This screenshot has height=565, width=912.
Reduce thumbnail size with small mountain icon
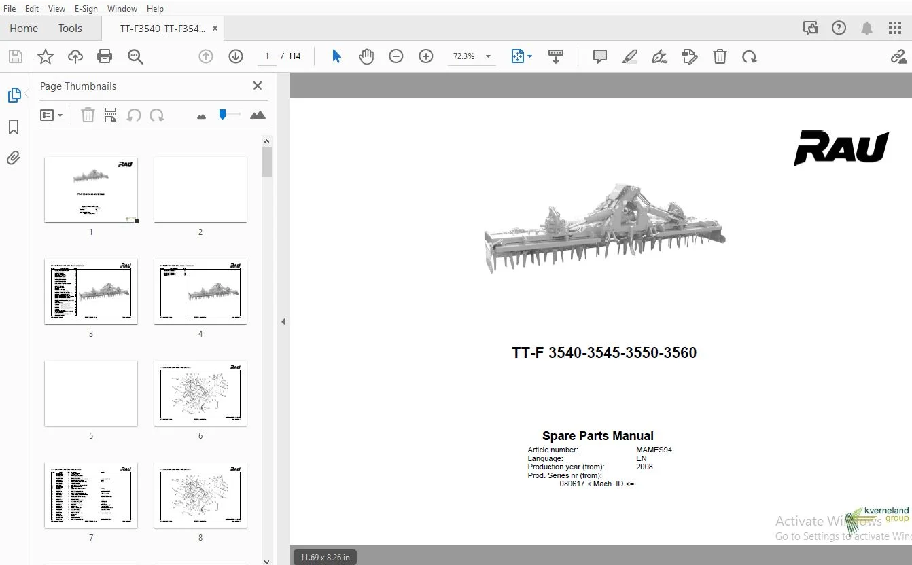[201, 116]
